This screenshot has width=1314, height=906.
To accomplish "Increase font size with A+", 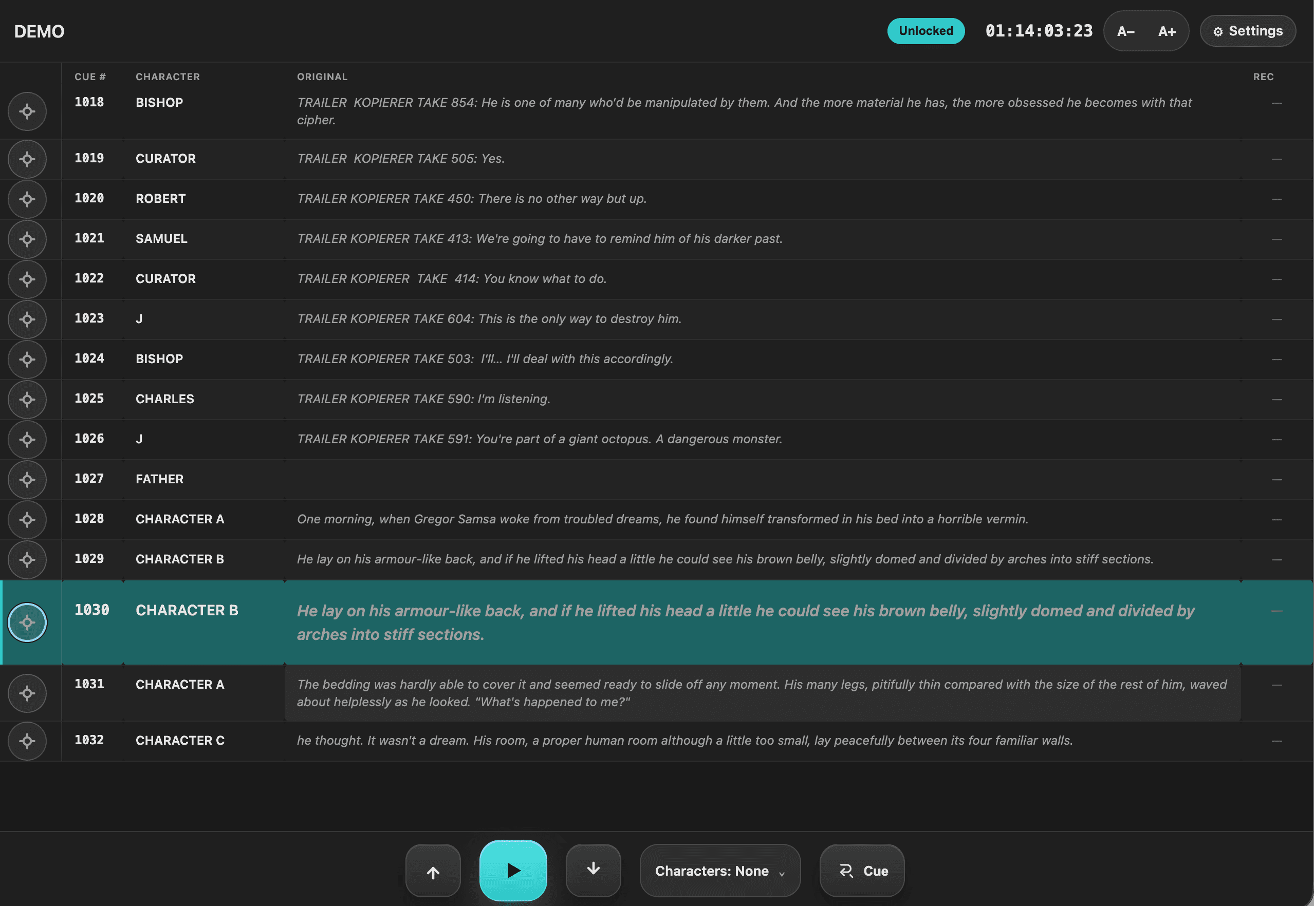I will click(x=1167, y=31).
